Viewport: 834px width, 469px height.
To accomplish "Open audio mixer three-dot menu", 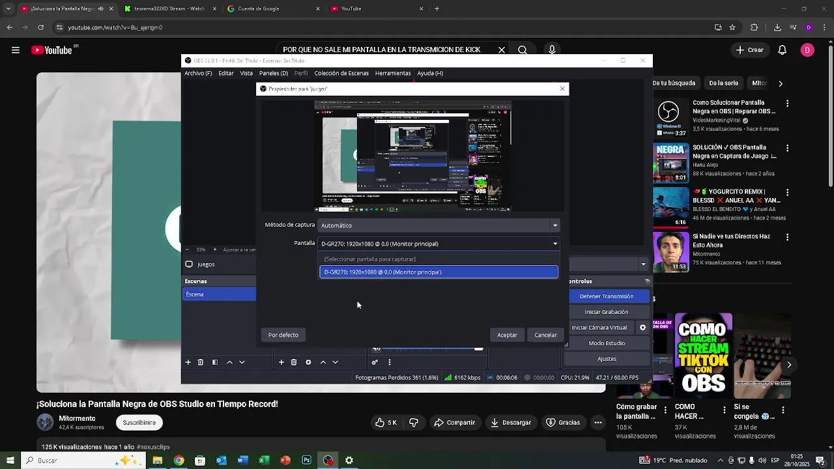I will point(390,362).
